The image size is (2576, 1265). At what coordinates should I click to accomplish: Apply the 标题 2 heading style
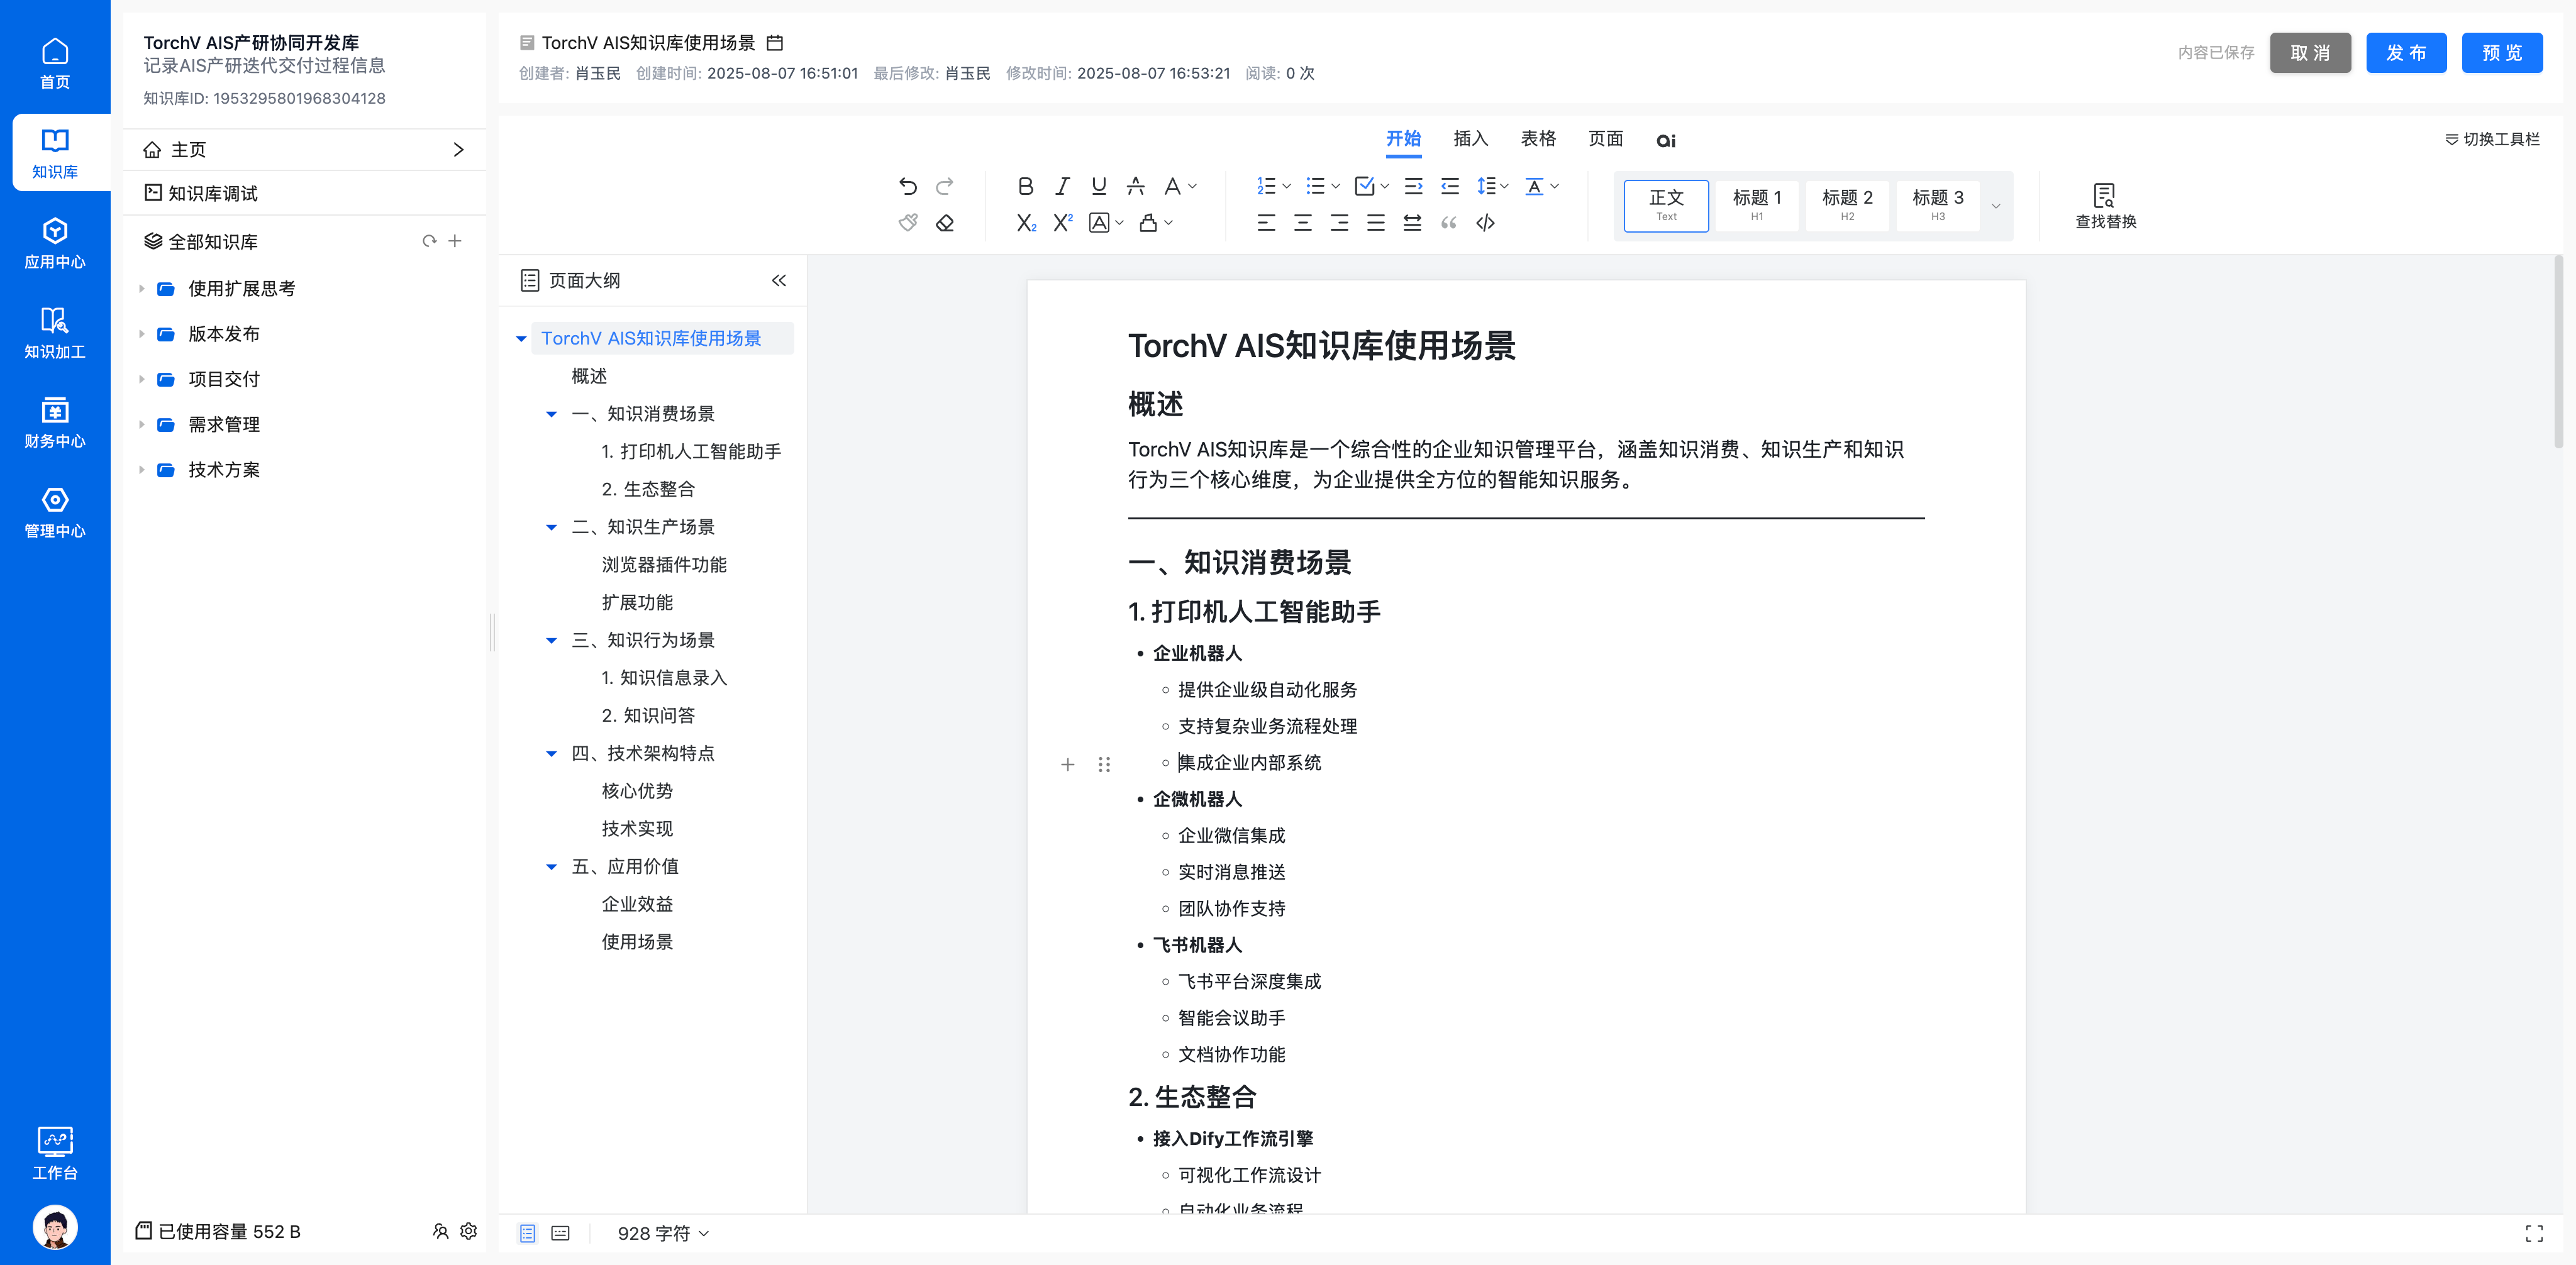[1847, 205]
